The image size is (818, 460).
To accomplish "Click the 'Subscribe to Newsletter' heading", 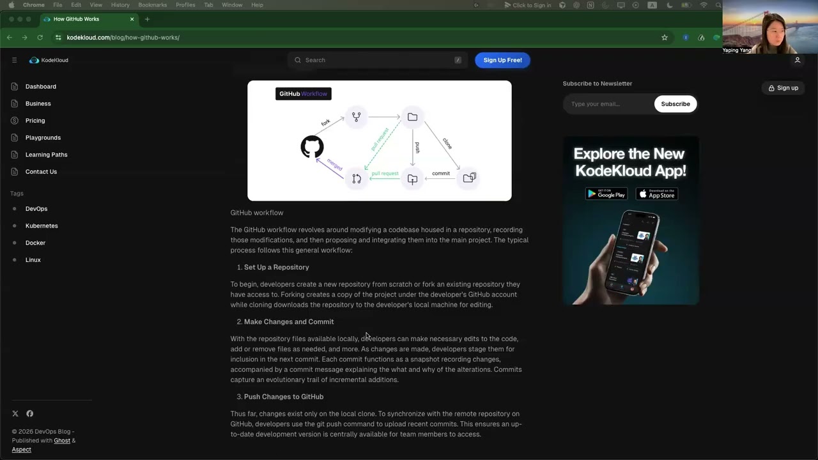I will pos(598,84).
